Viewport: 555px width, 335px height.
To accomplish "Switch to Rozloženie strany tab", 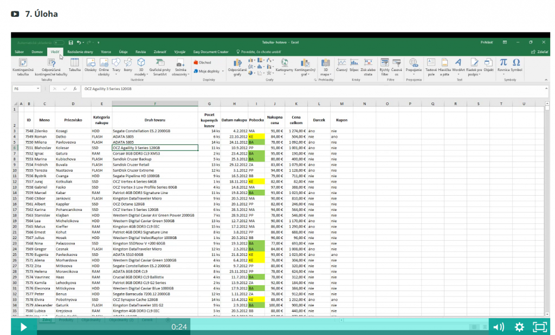I will pyautogui.click(x=80, y=51).
